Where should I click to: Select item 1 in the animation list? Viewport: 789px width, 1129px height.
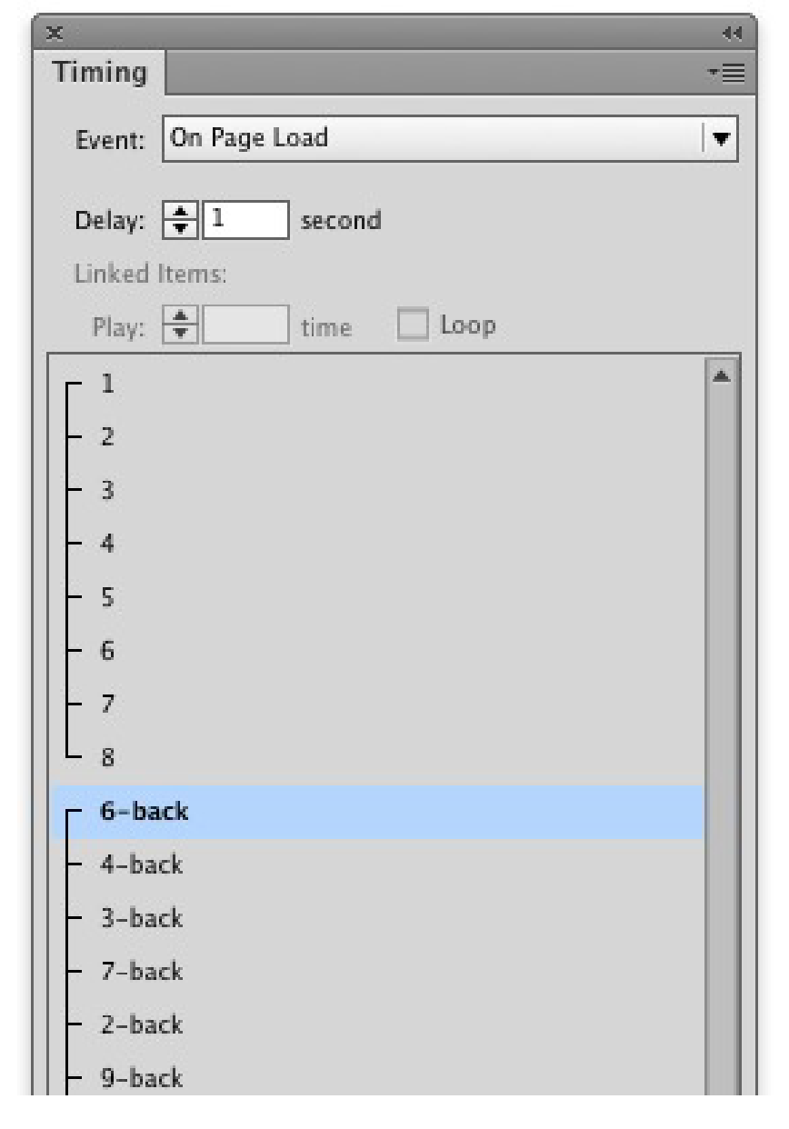coord(107,384)
